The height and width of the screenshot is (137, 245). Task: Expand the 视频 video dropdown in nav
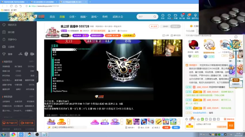click(x=84, y=17)
